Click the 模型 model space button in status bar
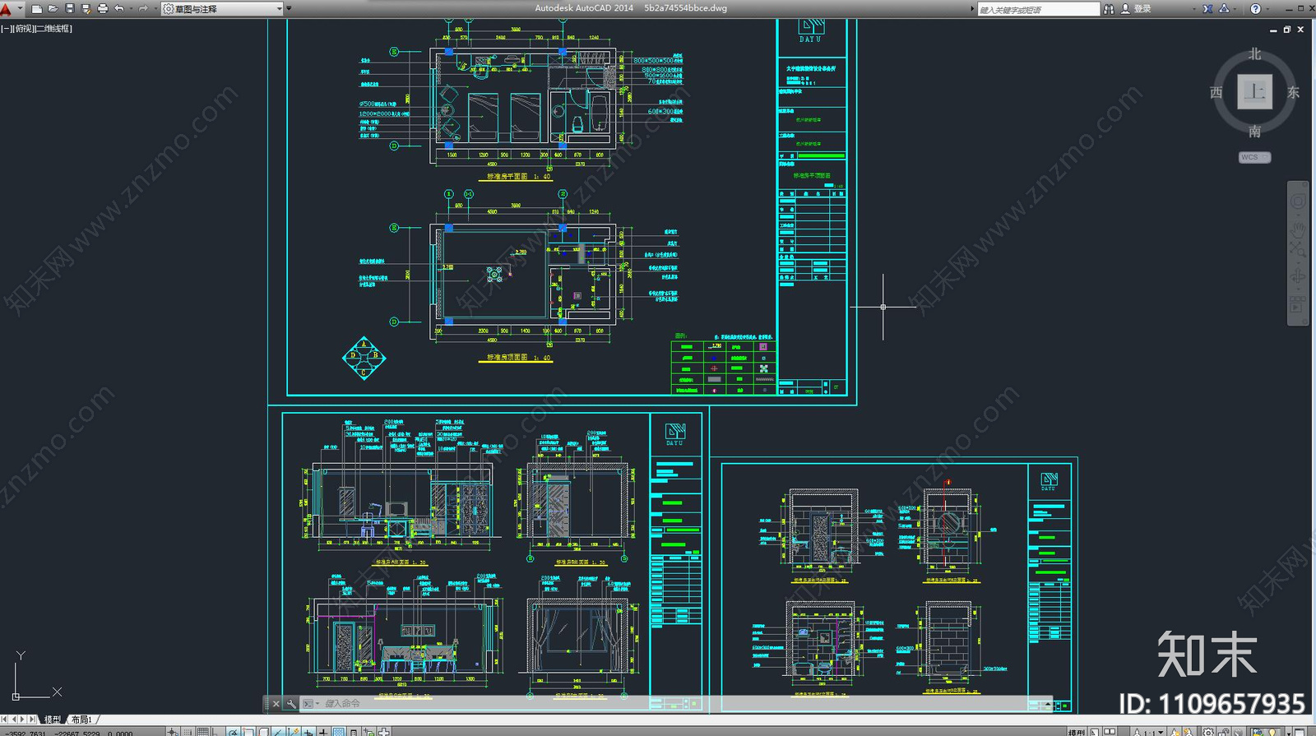 point(1077,731)
